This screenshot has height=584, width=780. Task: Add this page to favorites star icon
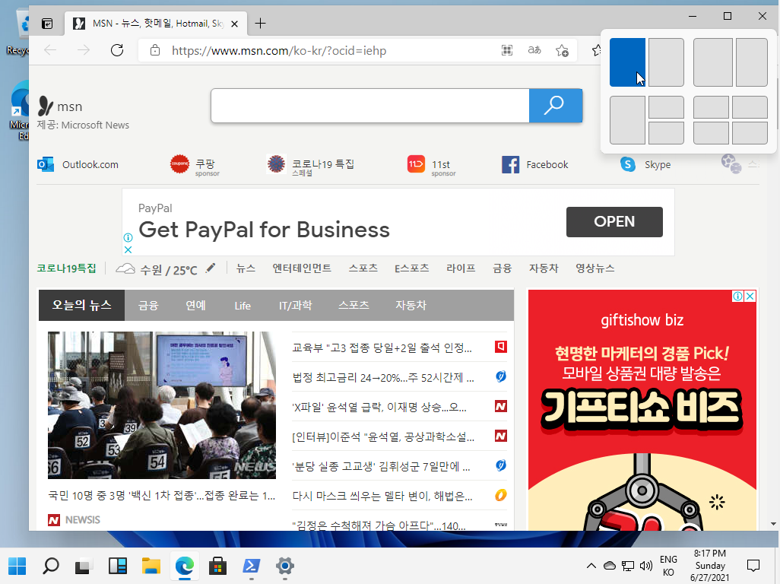coord(562,50)
